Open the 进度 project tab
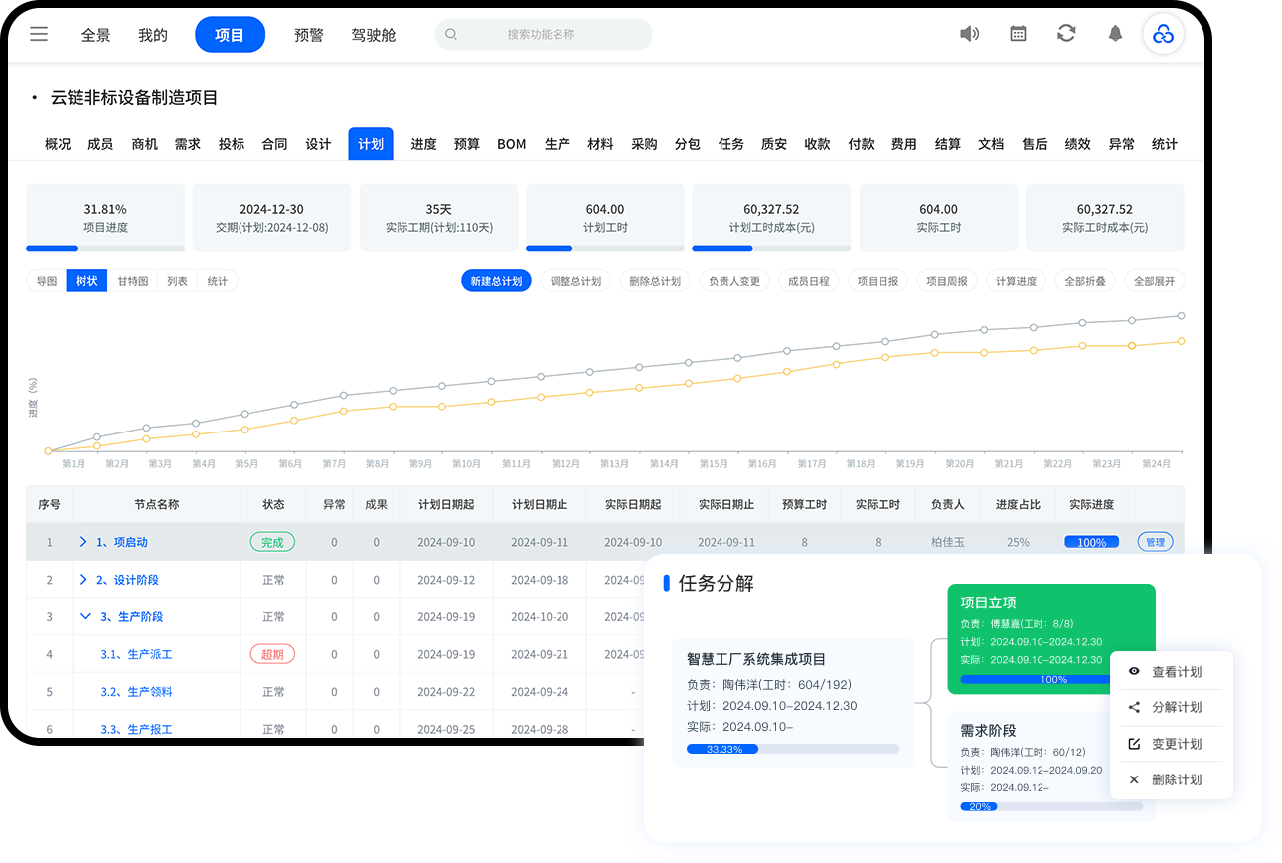Viewport: 1282px width, 863px height. click(423, 144)
